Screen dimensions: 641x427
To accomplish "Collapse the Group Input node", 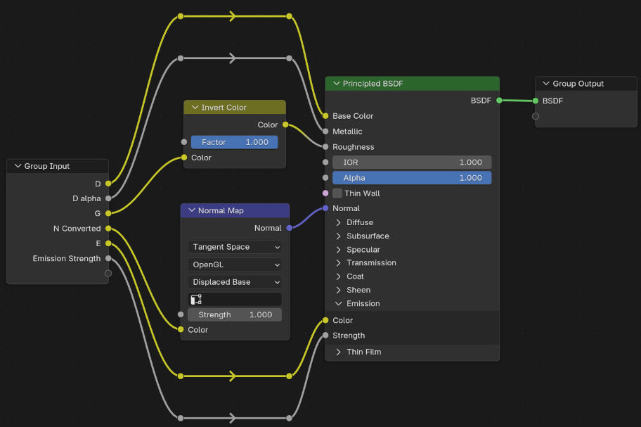I will (x=18, y=166).
